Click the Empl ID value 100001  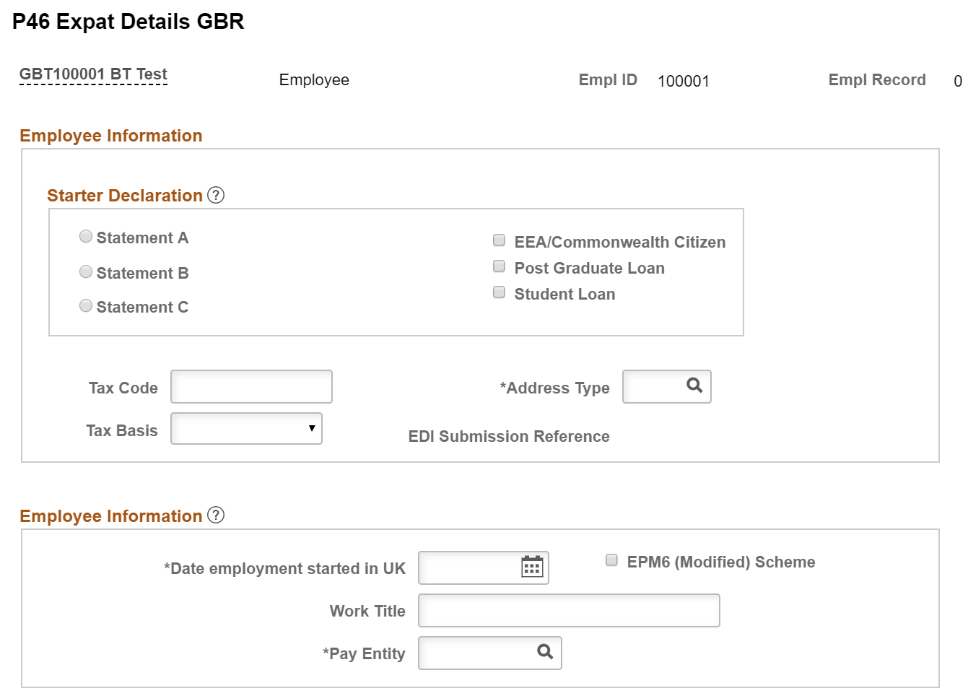click(x=684, y=81)
